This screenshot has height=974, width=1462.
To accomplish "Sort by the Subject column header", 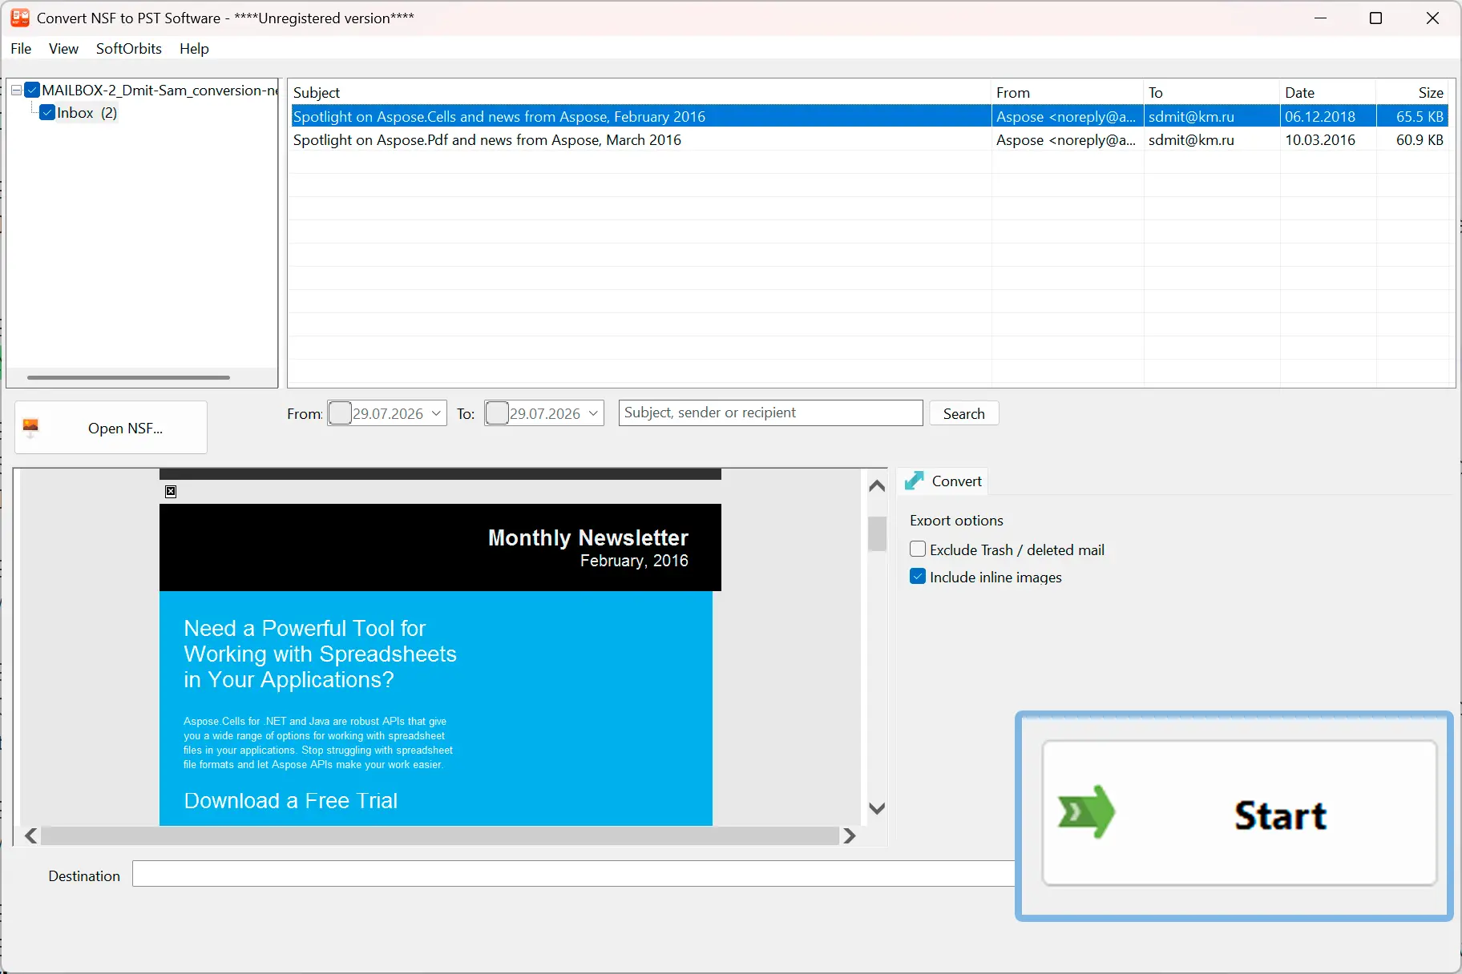I will tap(640, 92).
